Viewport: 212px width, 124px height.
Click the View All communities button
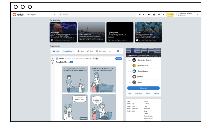(144, 88)
